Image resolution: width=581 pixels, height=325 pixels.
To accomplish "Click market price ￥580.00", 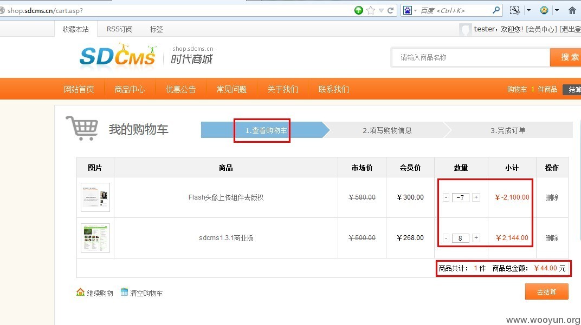I will (362, 197).
